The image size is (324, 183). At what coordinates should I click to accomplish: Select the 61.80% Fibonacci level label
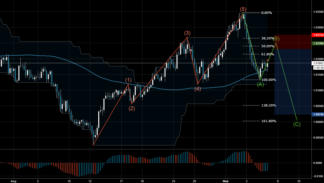pos(267,54)
